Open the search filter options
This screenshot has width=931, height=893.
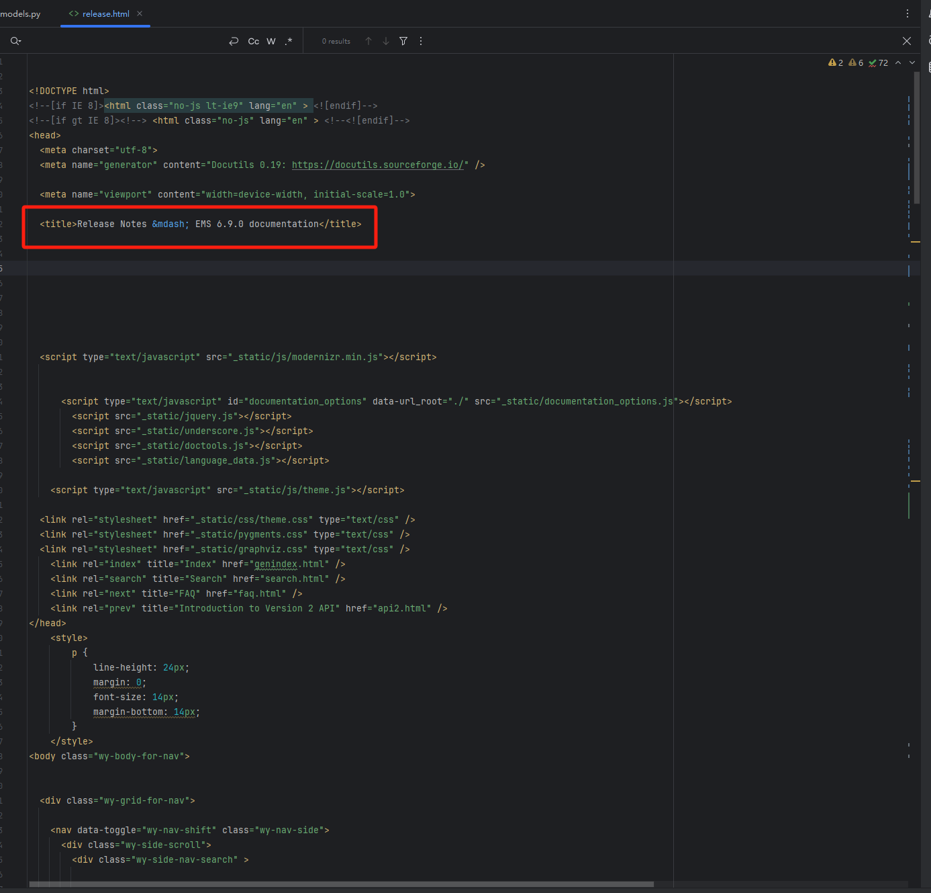[x=403, y=41]
